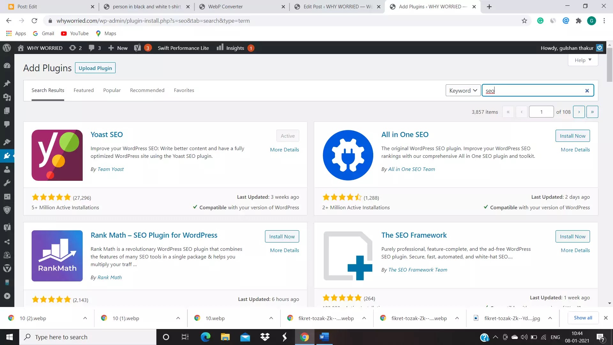613x345 pixels.
Task: Open the comments icon showing 3
Action: coord(95,48)
